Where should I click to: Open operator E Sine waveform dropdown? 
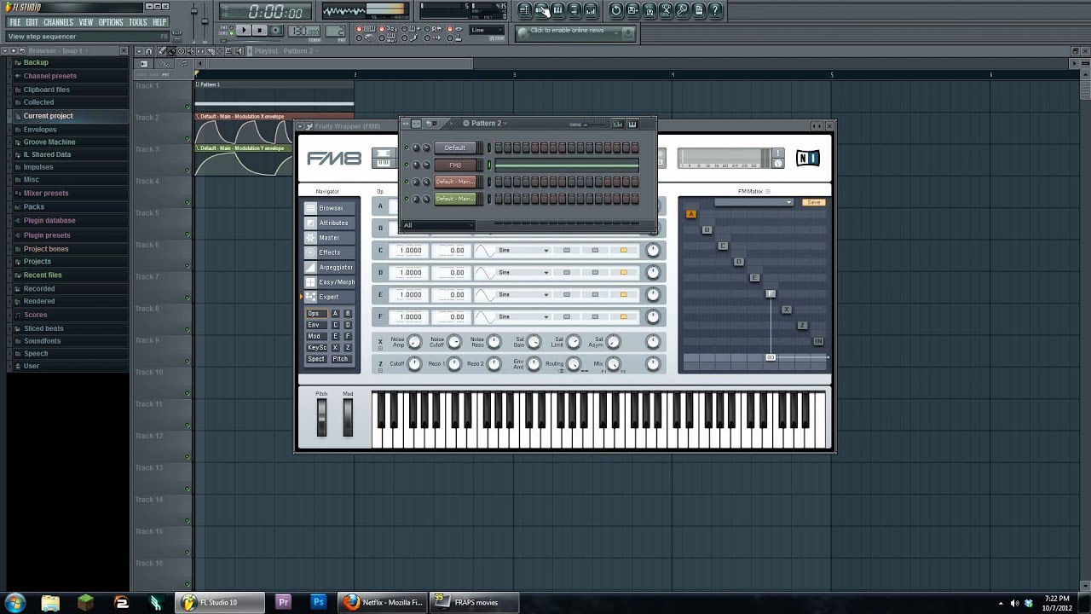point(524,295)
